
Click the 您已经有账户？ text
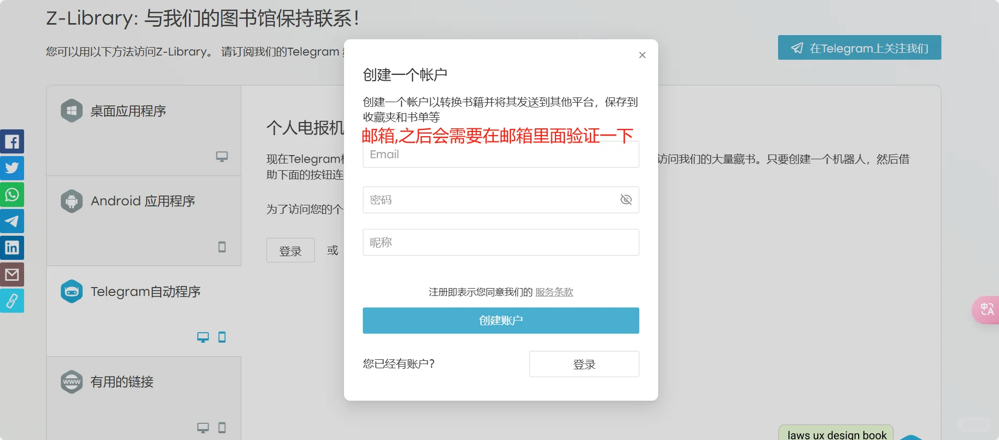coord(398,364)
